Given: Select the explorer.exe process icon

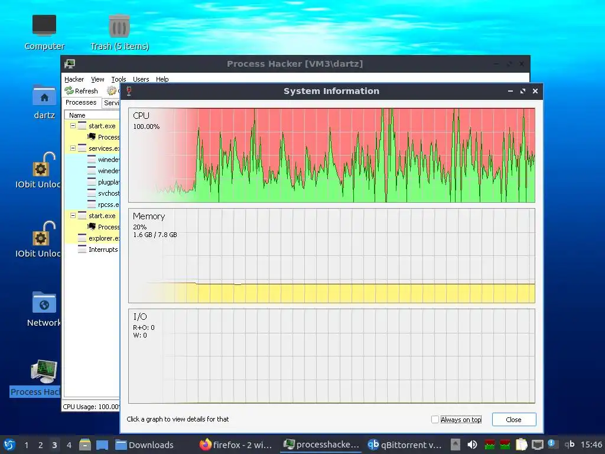Looking at the screenshot, I should [x=82, y=238].
